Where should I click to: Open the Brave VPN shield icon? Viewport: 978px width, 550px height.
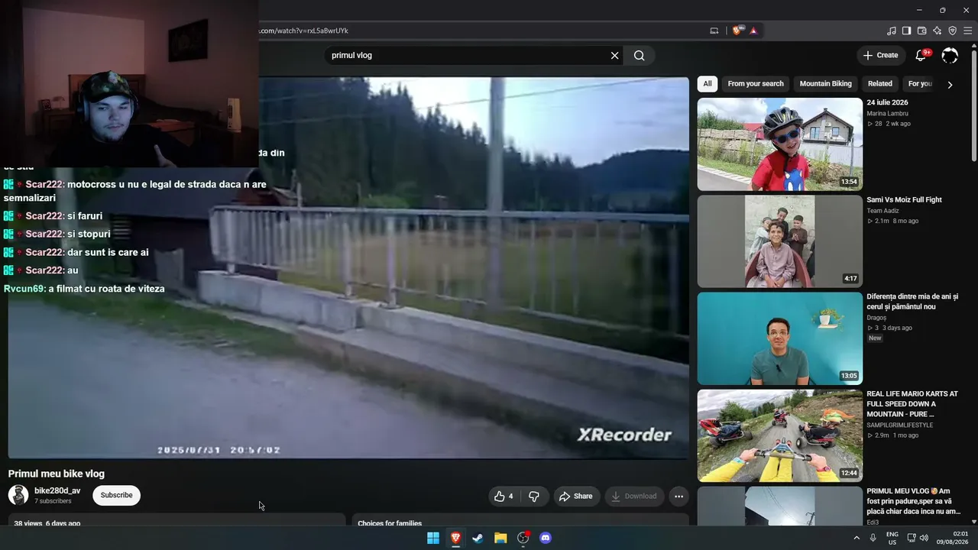tap(953, 31)
